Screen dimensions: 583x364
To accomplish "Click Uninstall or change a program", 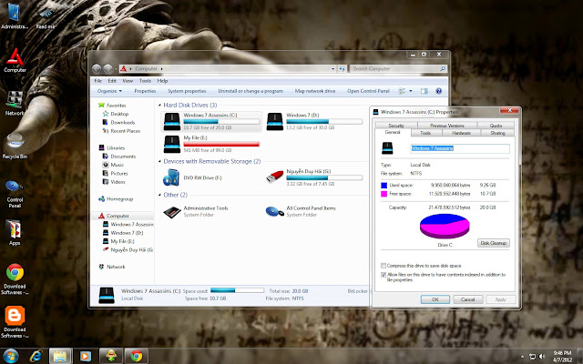I will [x=251, y=91].
